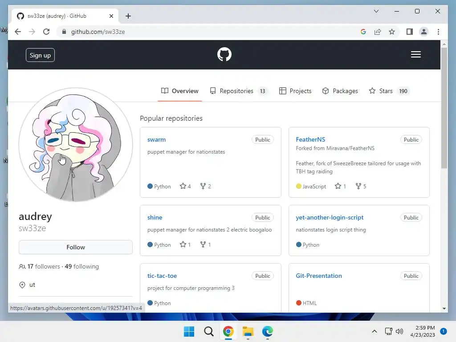456x342 pixels.
Task: Open taskbar Search icon
Action: (208, 331)
